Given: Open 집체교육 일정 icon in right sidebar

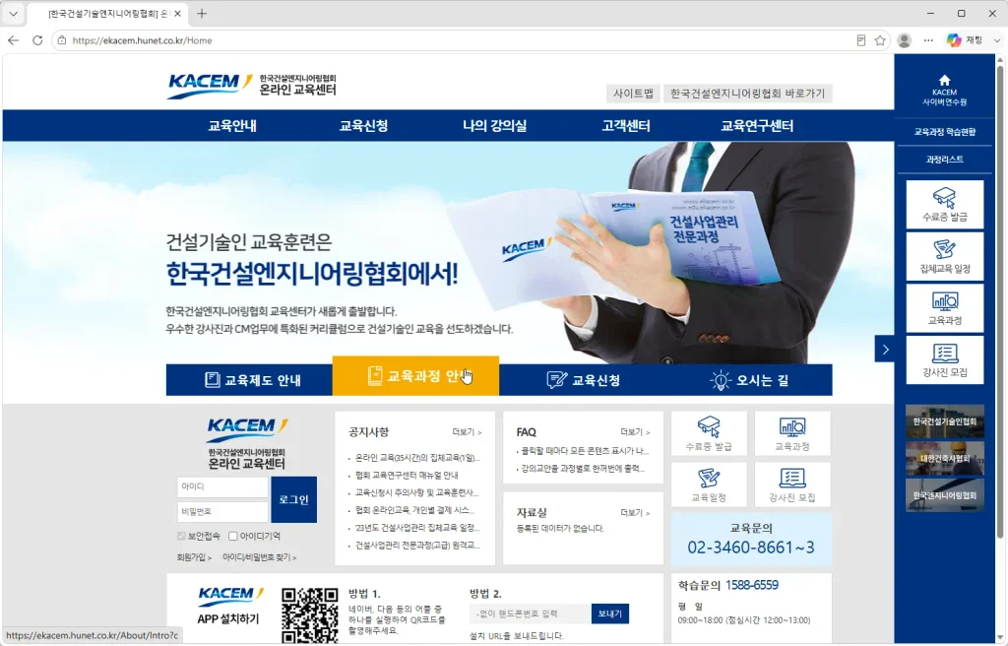Looking at the screenshot, I should pos(944,256).
